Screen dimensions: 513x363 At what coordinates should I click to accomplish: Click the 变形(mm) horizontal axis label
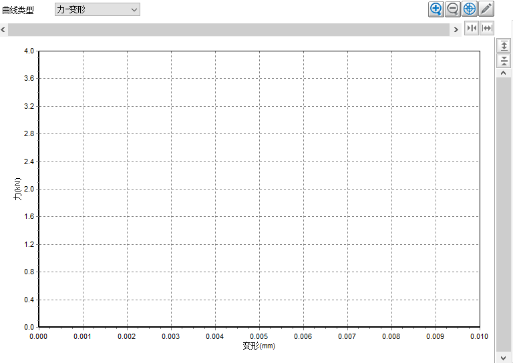pos(259,346)
